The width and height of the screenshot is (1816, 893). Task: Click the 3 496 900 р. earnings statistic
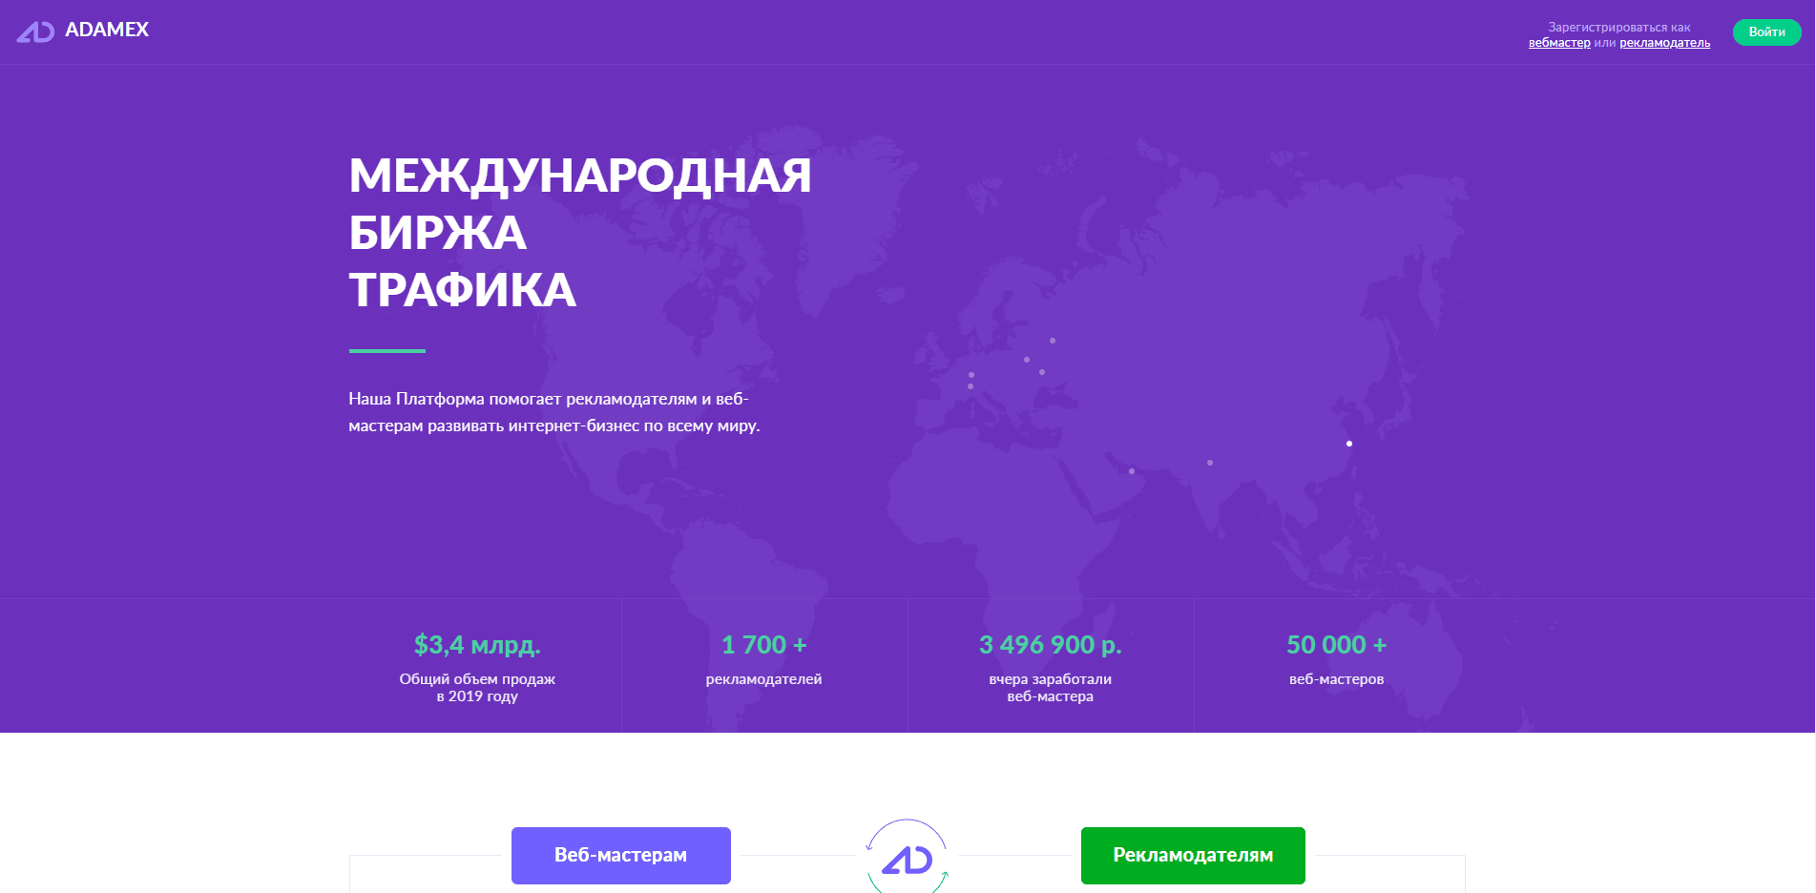pos(1050,644)
